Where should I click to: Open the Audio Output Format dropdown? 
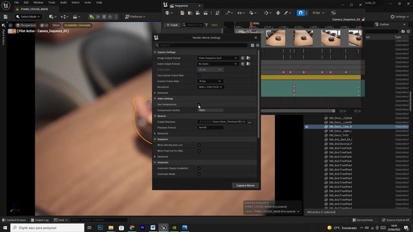coord(217,64)
